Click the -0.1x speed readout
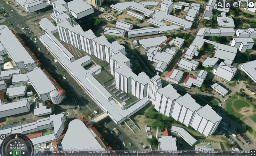This screenshot has width=256, height=156. coord(17,142)
